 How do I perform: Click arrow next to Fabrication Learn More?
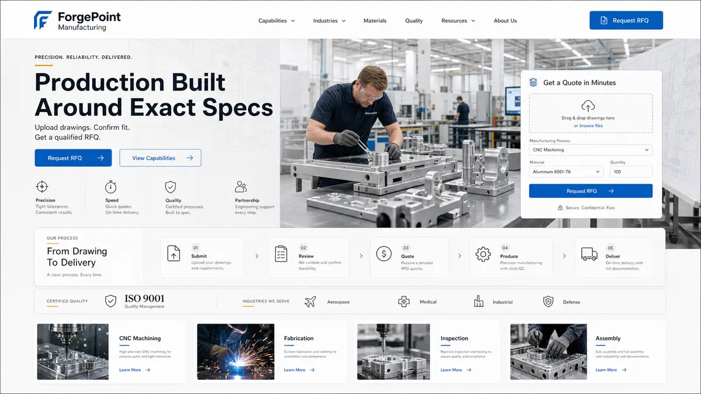[313, 370]
